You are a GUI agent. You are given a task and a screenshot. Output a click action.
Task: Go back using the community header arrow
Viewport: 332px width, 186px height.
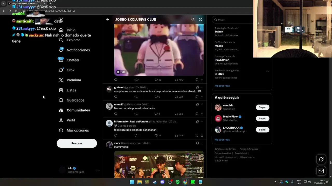tap(107, 19)
